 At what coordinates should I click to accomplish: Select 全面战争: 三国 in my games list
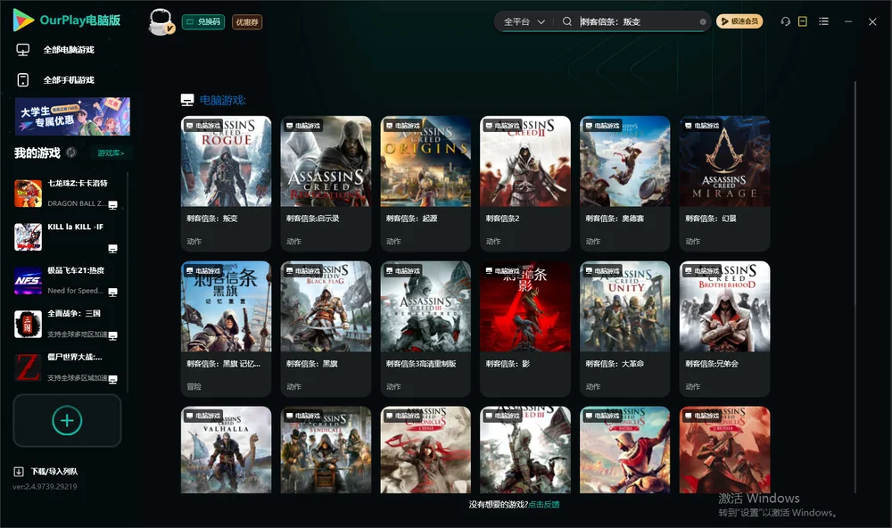point(67,324)
